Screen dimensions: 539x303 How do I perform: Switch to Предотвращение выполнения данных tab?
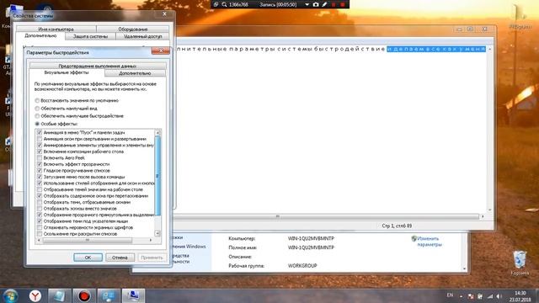(98, 66)
